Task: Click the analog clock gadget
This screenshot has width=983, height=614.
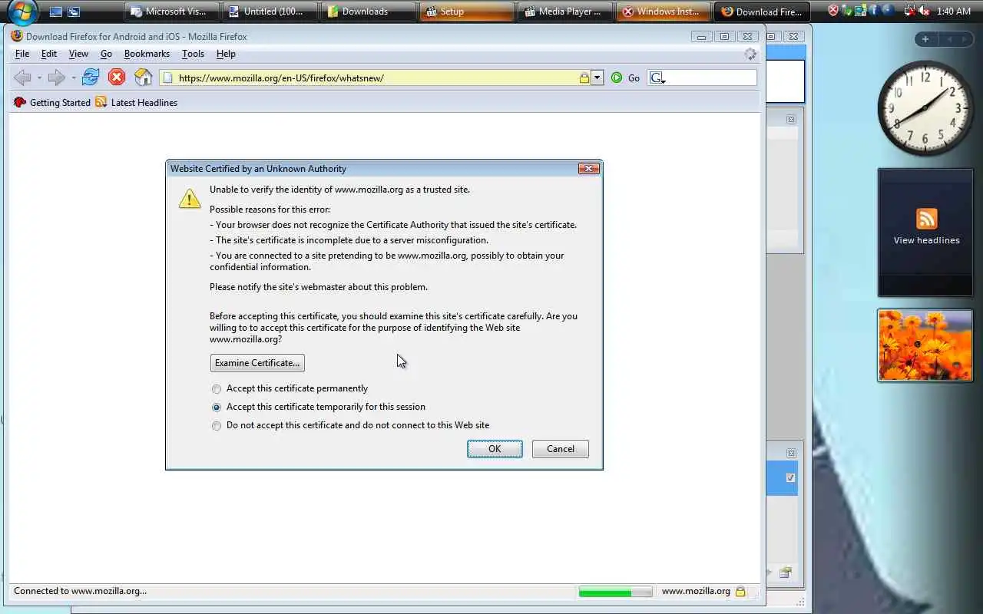Action: point(925,107)
